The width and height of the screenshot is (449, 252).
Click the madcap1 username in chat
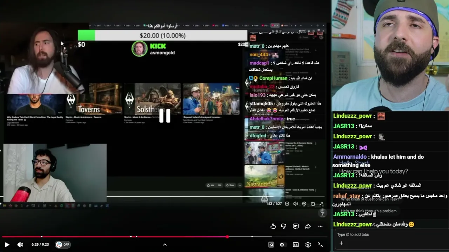click(259, 63)
